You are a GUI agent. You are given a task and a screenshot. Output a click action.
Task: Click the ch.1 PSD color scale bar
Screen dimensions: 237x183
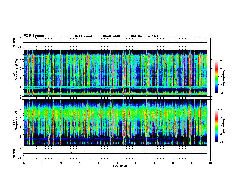pyautogui.click(x=217, y=77)
